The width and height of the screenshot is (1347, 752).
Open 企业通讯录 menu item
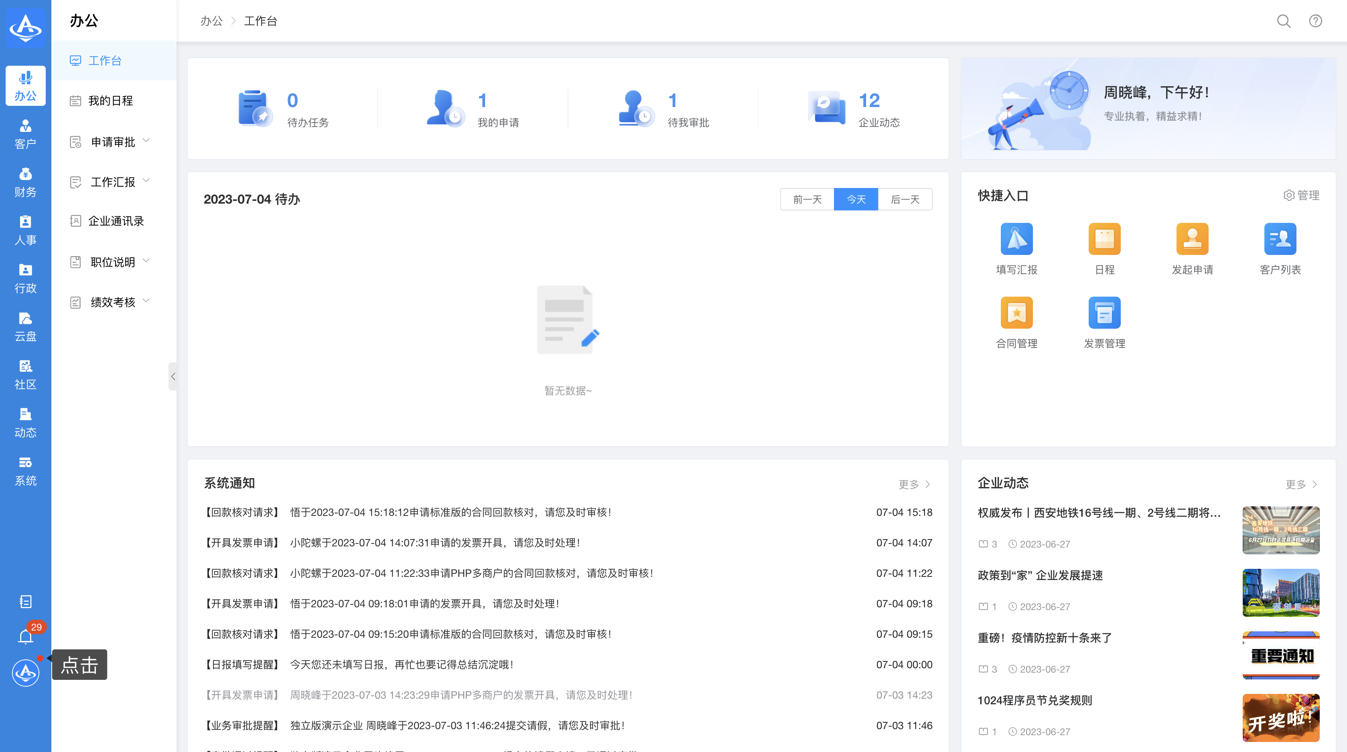[x=116, y=221]
